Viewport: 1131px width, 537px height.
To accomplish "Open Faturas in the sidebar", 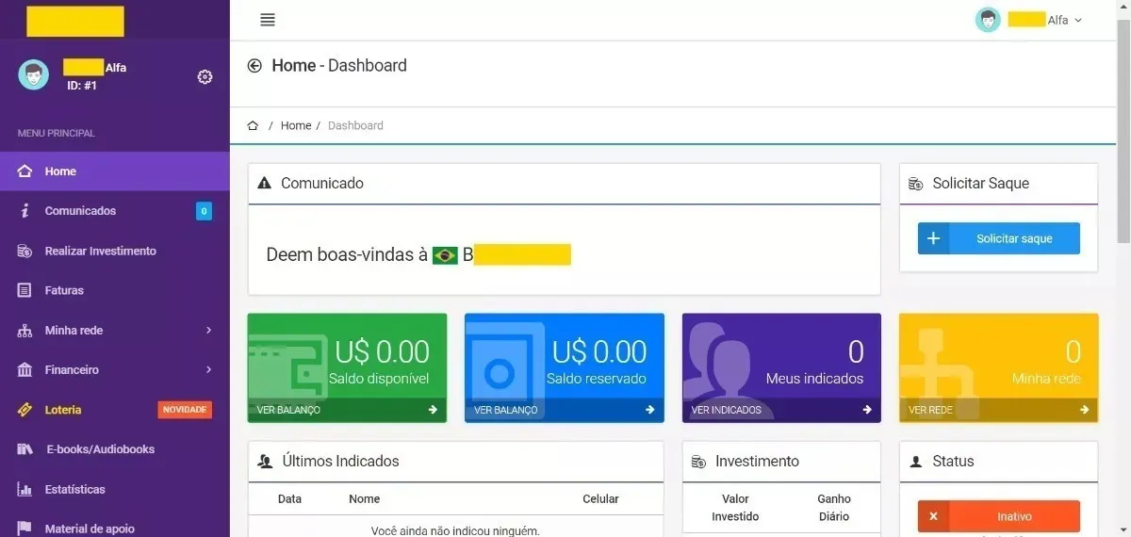I will (115, 290).
